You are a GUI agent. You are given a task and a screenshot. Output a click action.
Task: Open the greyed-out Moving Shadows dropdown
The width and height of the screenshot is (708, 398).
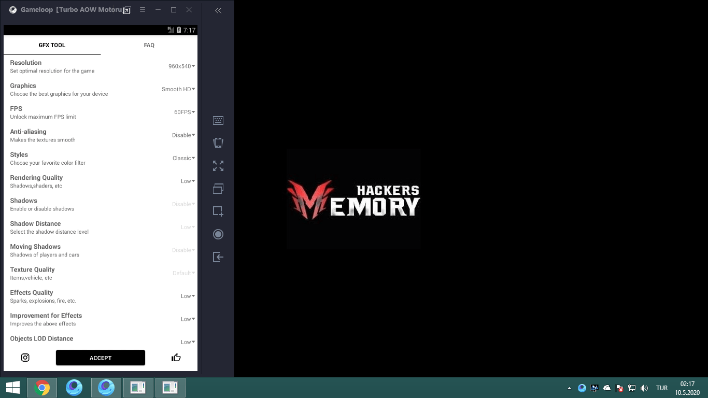[183, 250]
